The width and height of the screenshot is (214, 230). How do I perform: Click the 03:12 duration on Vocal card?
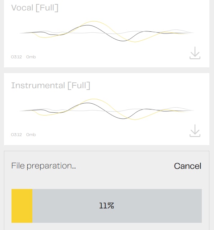coord(17,57)
